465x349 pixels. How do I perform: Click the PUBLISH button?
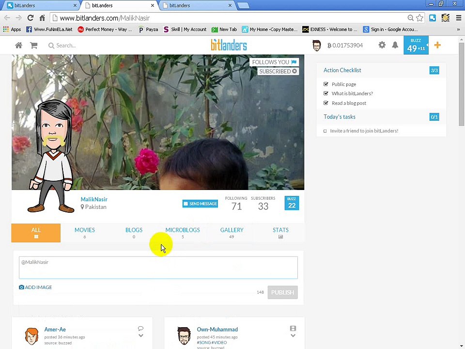(282, 292)
